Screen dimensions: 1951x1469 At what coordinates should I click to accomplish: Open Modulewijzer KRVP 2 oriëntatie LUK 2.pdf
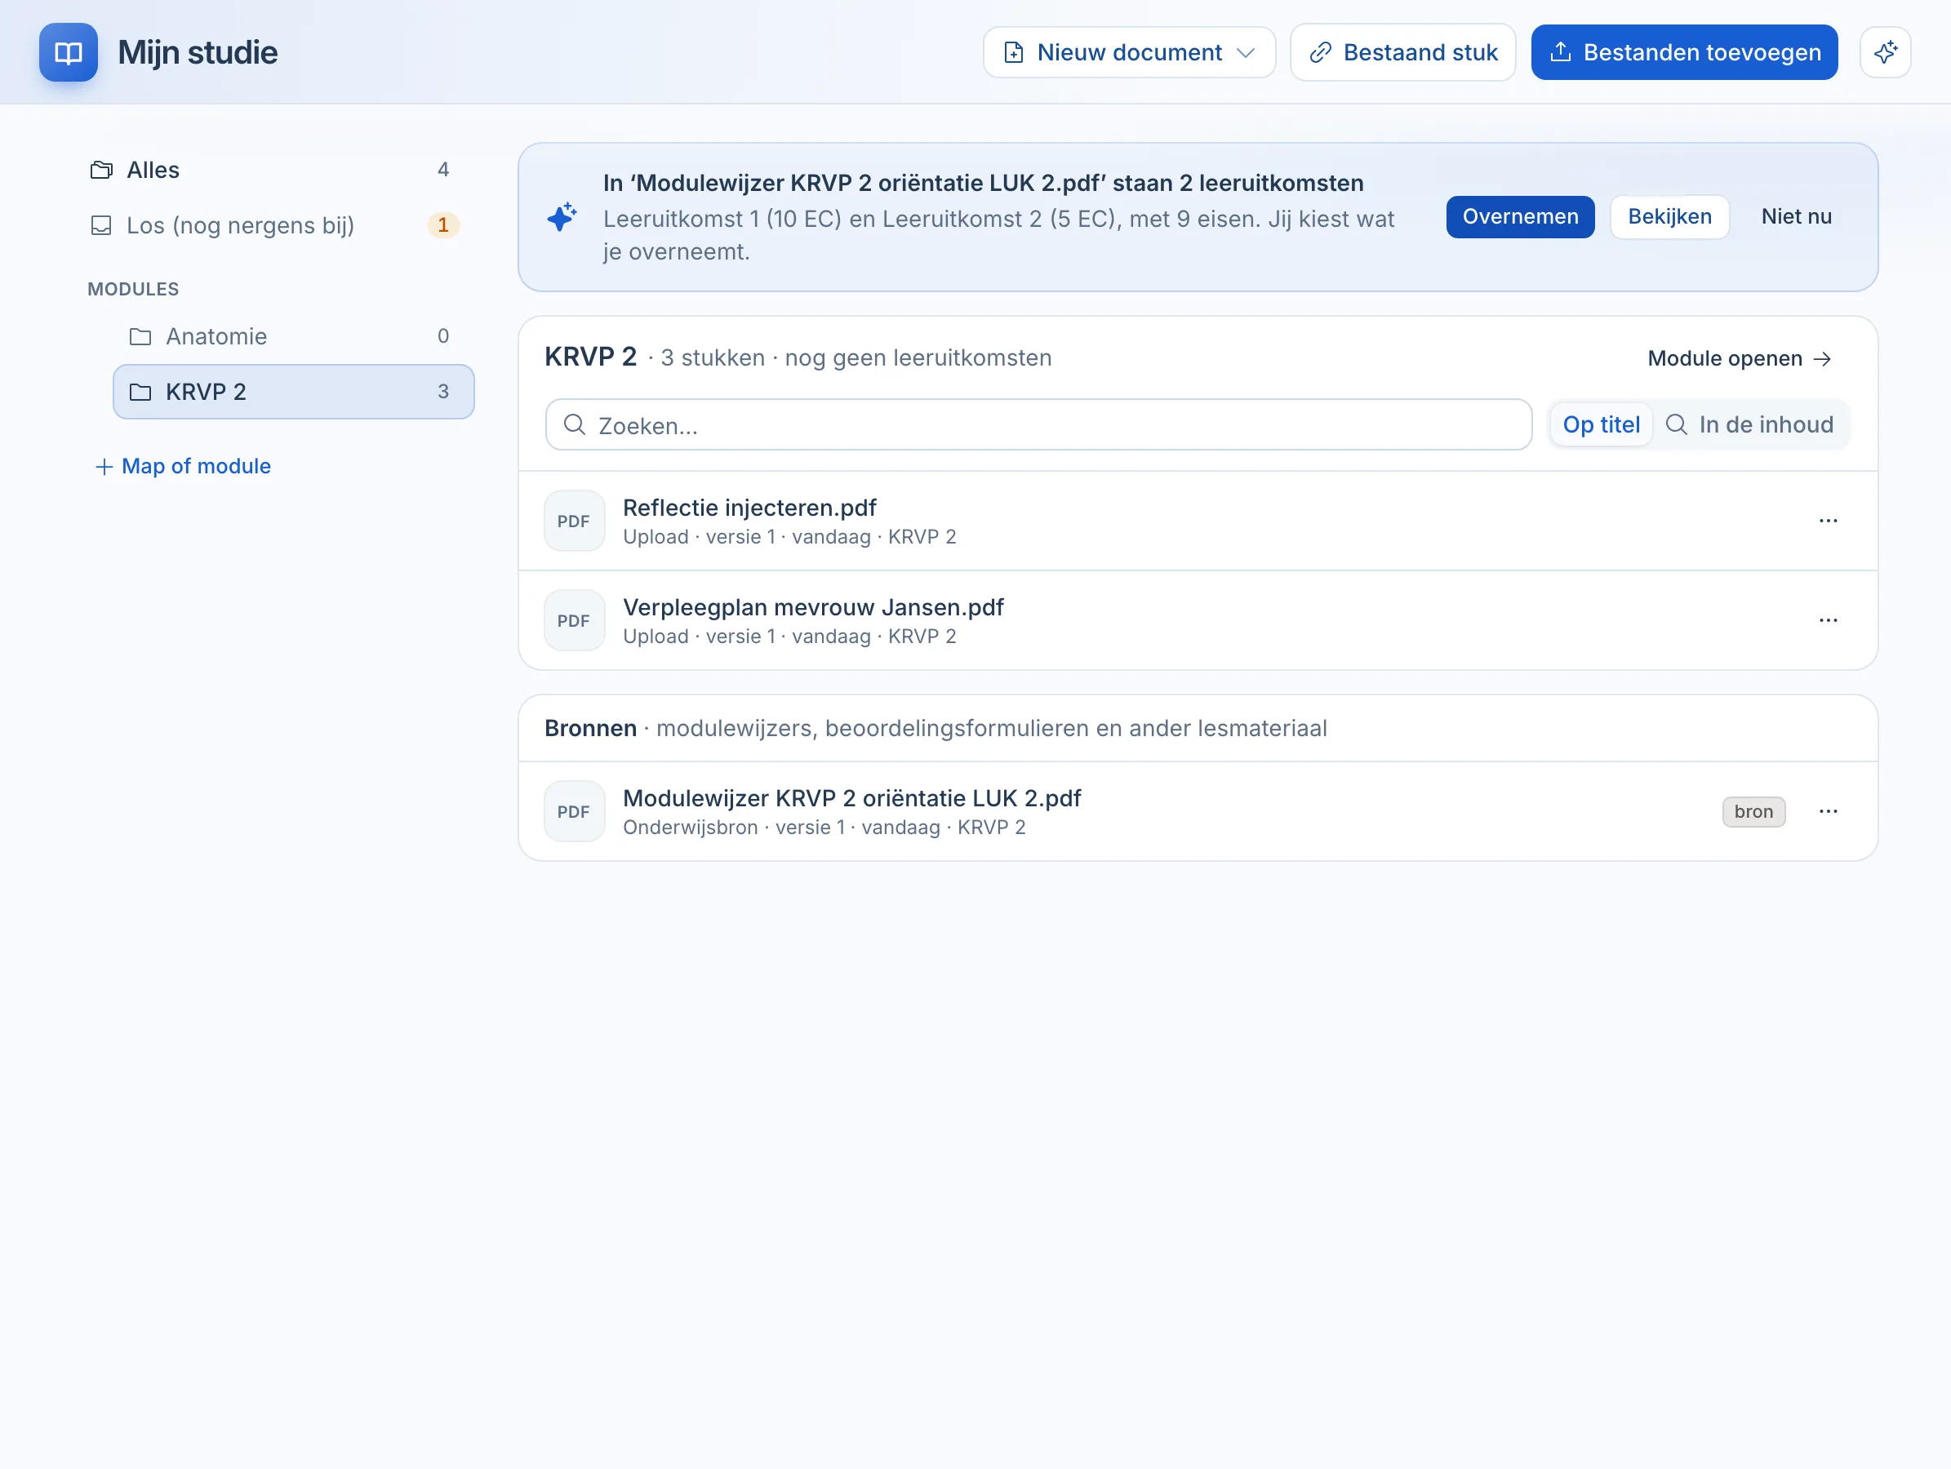(x=851, y=798)
